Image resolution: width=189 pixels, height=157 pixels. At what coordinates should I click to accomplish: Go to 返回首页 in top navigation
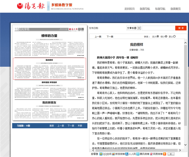click(130, 9)
